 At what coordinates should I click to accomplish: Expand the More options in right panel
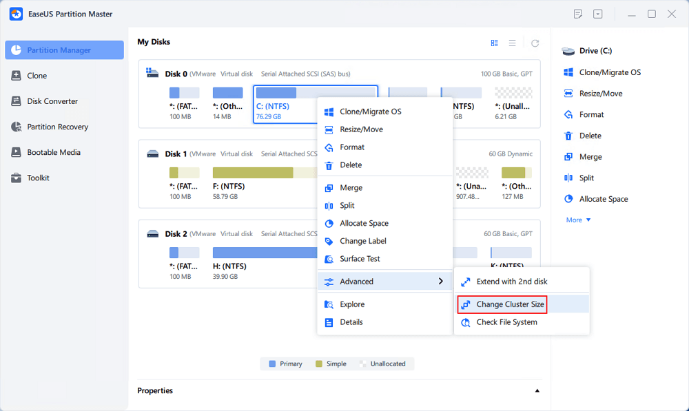click(579, 220)
